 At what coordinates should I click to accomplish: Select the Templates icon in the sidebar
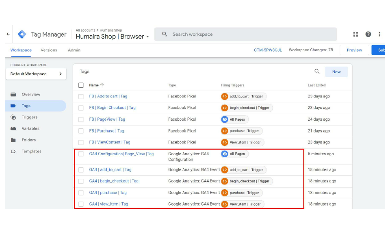point(13,151)
